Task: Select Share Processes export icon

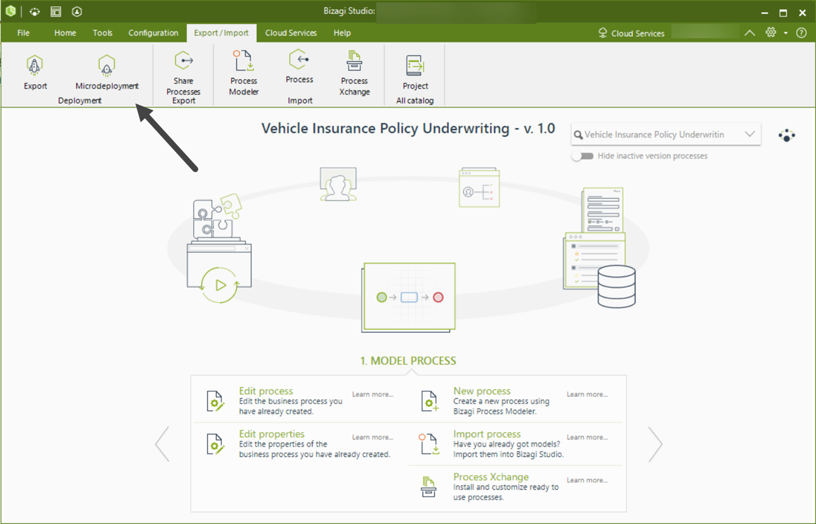Action: point(183,61)
